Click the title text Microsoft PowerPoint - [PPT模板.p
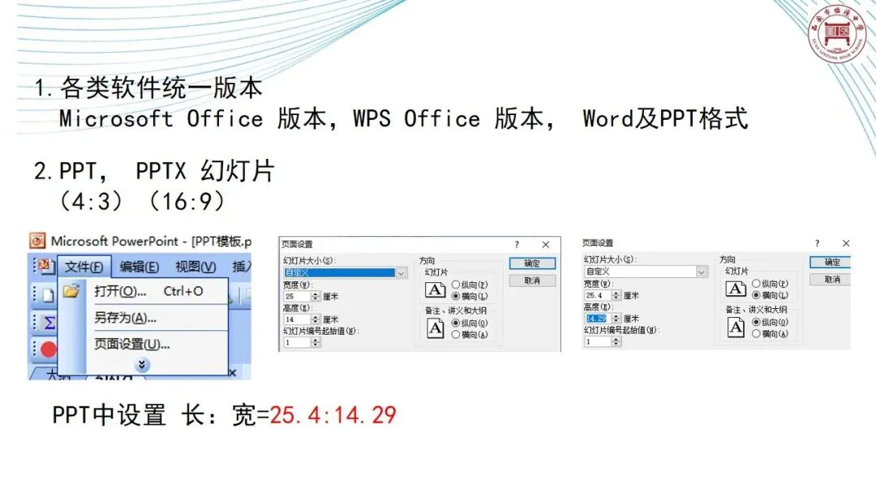876x493 pixels. click(151, 241)
